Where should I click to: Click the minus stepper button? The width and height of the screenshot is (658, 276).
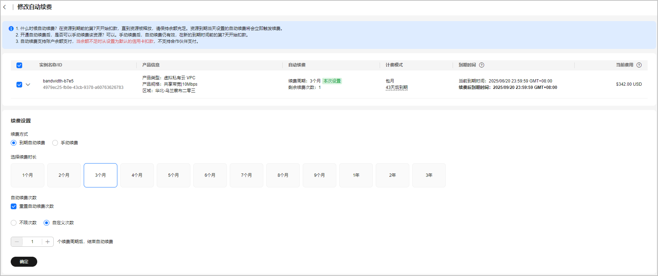click(x=17, y=242)
